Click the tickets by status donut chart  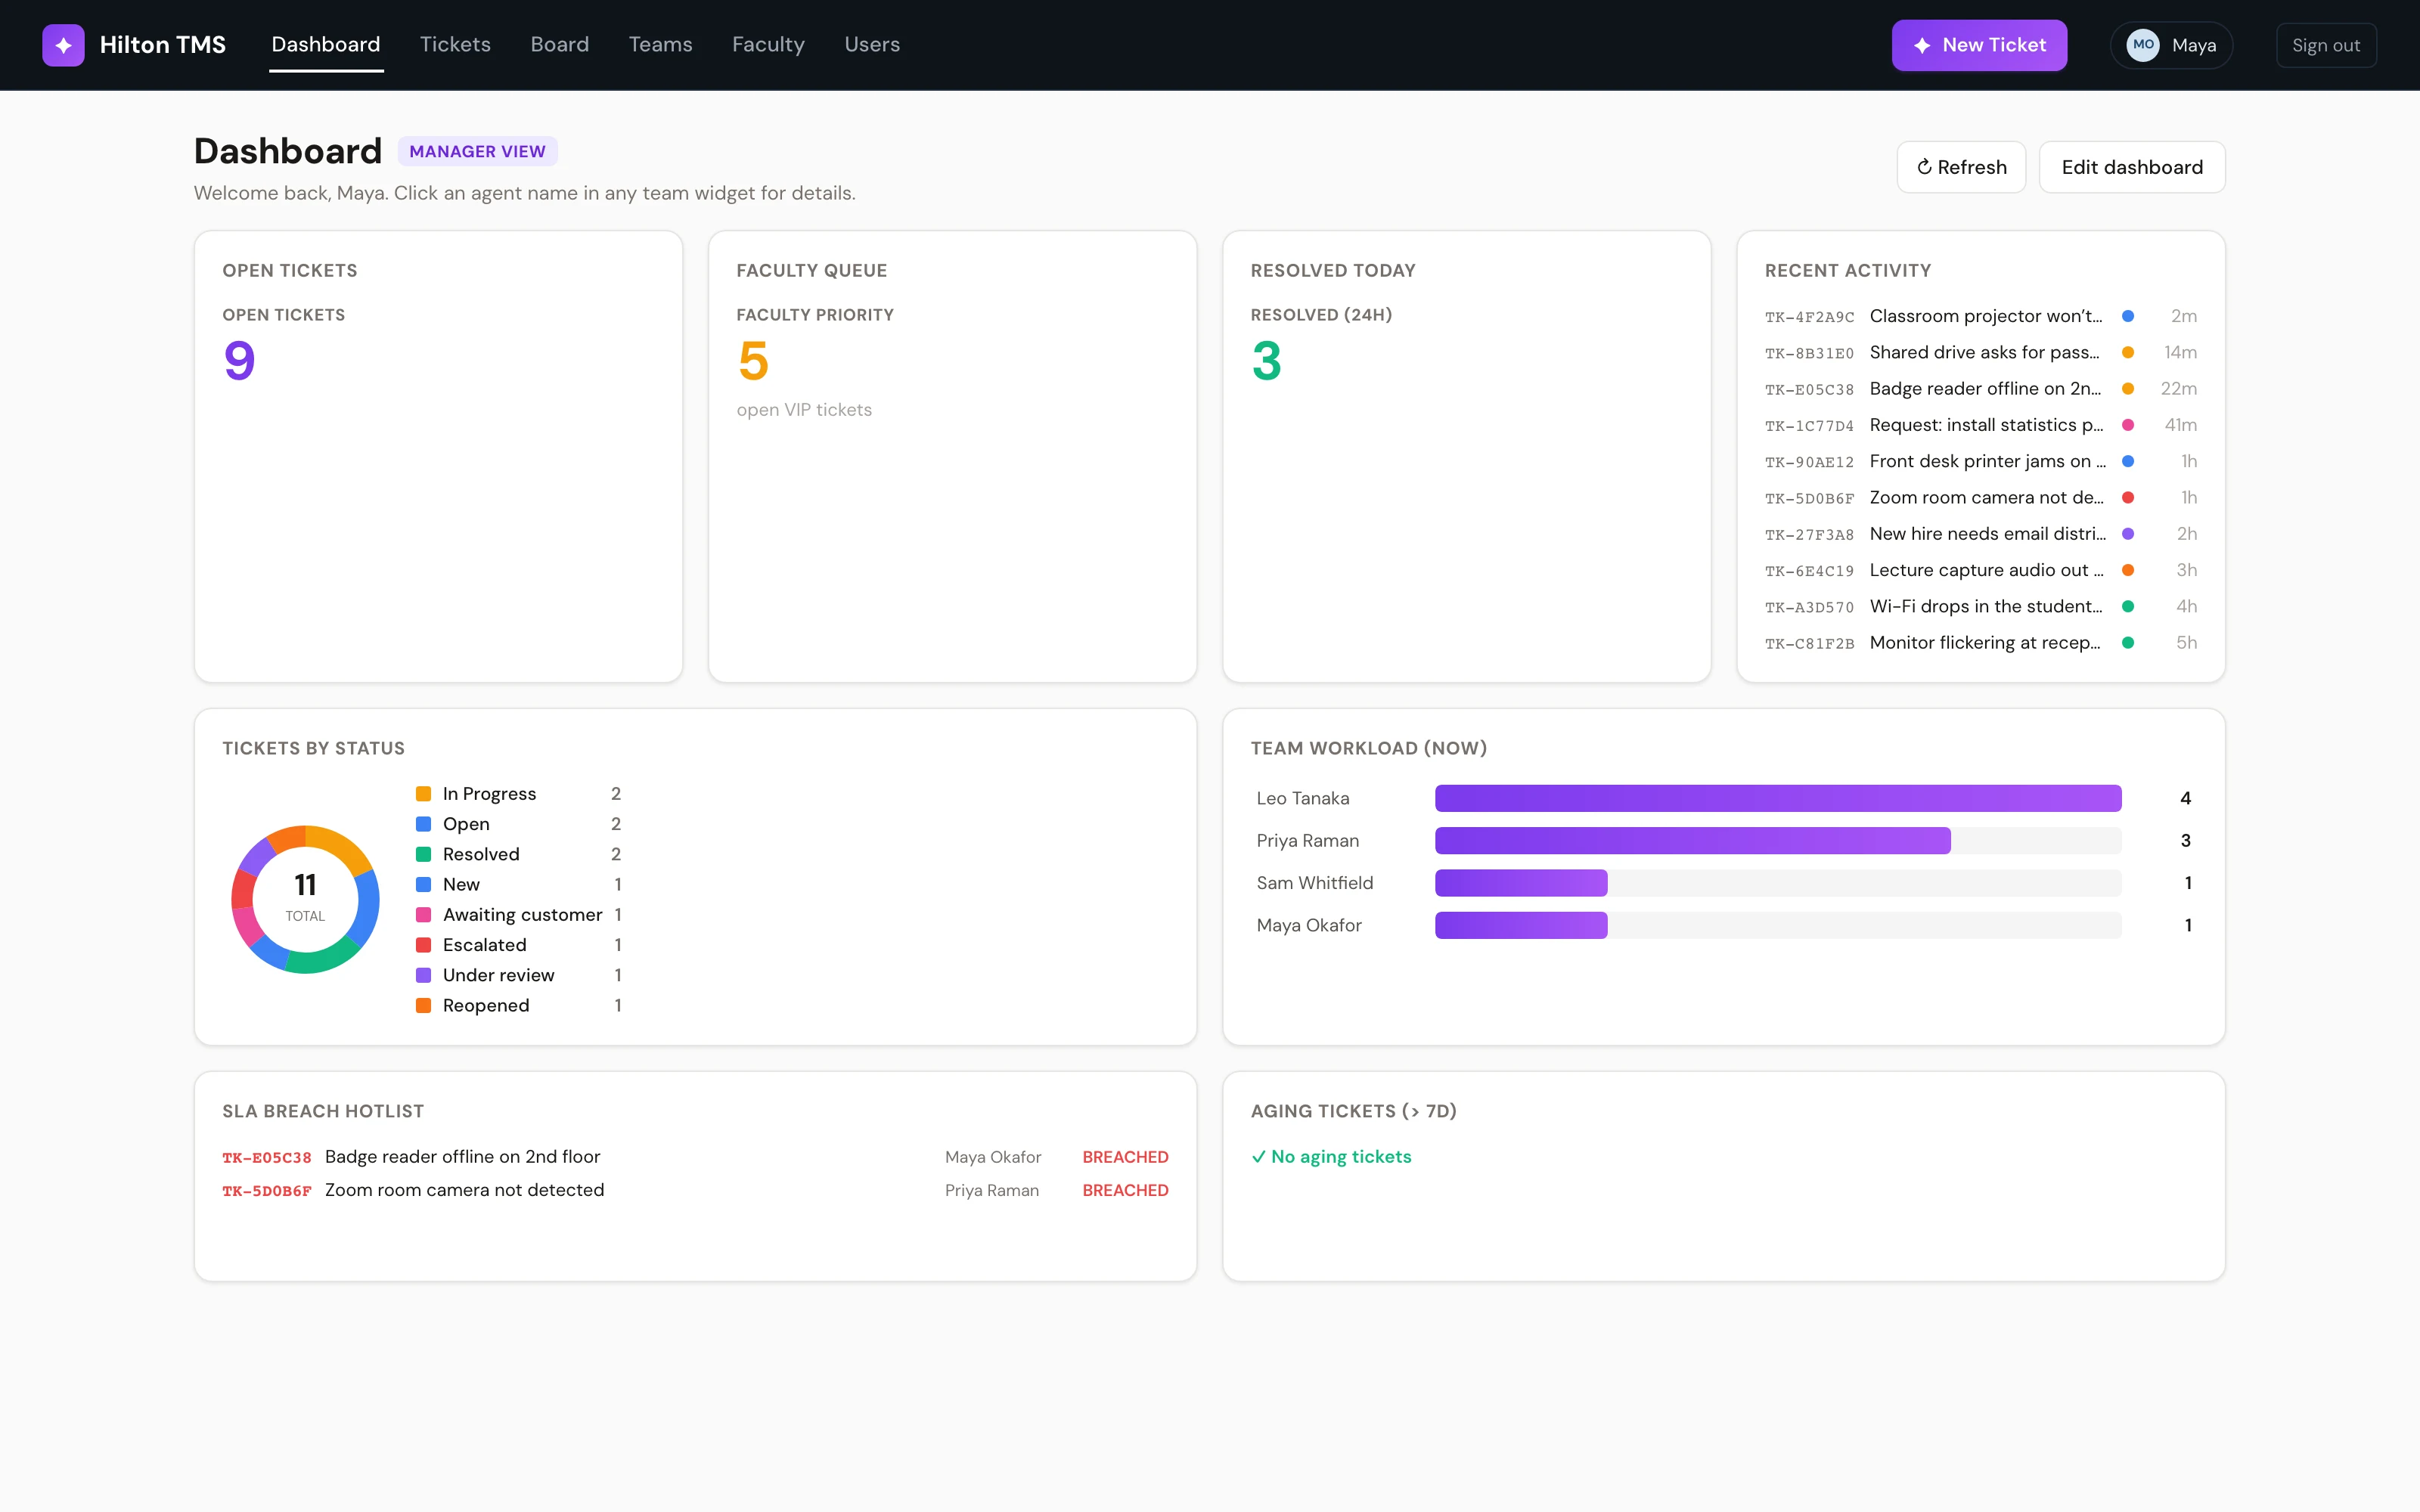(x=305, y=899)
